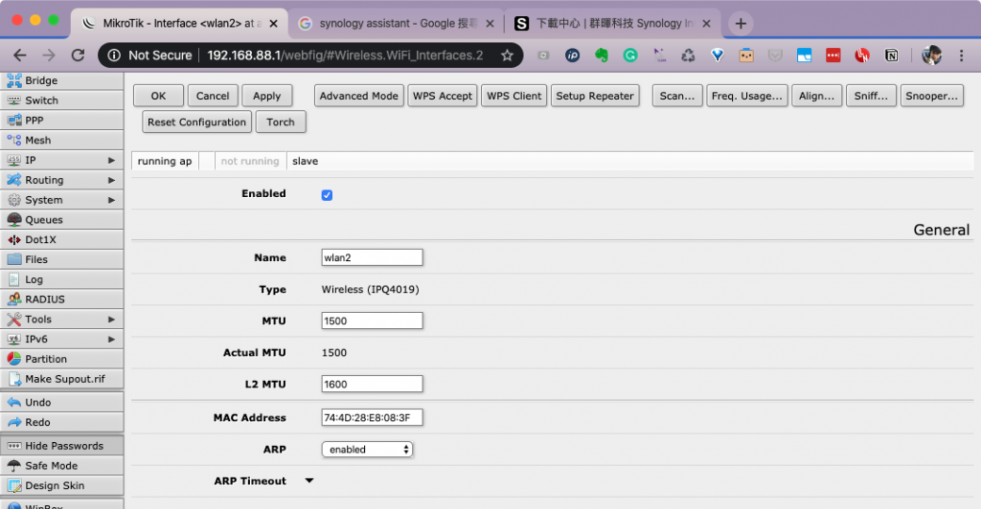Click Make Supout.rif file icon

pyautogui.click(x=13, y=379)
